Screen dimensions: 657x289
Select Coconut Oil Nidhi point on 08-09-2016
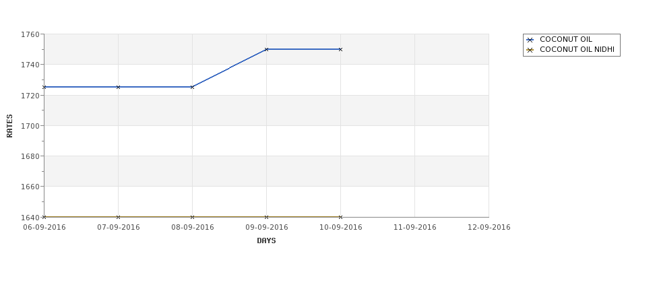pos(192,217)
